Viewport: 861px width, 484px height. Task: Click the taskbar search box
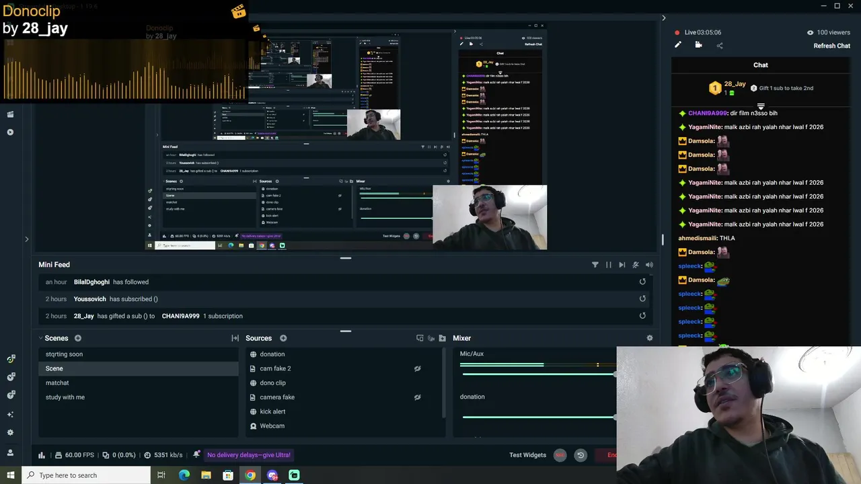tap(85, 475)
